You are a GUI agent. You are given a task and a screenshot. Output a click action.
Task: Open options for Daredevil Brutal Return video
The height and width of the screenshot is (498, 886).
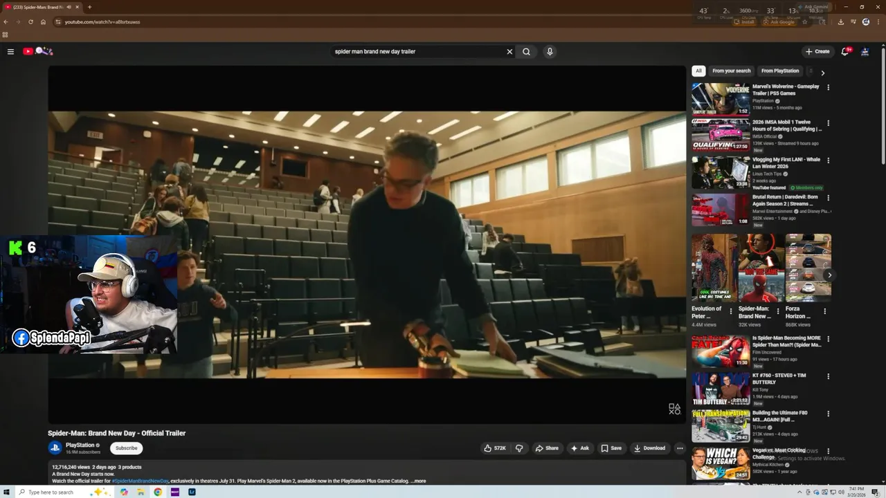coord(828,198)
